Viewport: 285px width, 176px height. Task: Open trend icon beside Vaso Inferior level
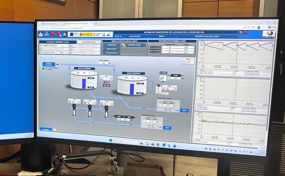pos(126,78)
